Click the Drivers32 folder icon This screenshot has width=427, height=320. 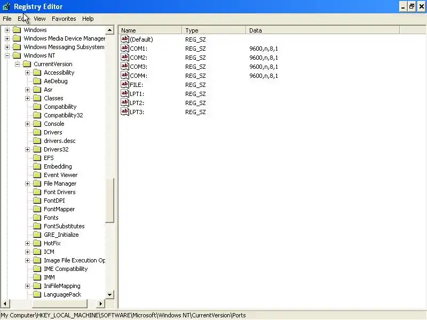click(x=37, y=149)
